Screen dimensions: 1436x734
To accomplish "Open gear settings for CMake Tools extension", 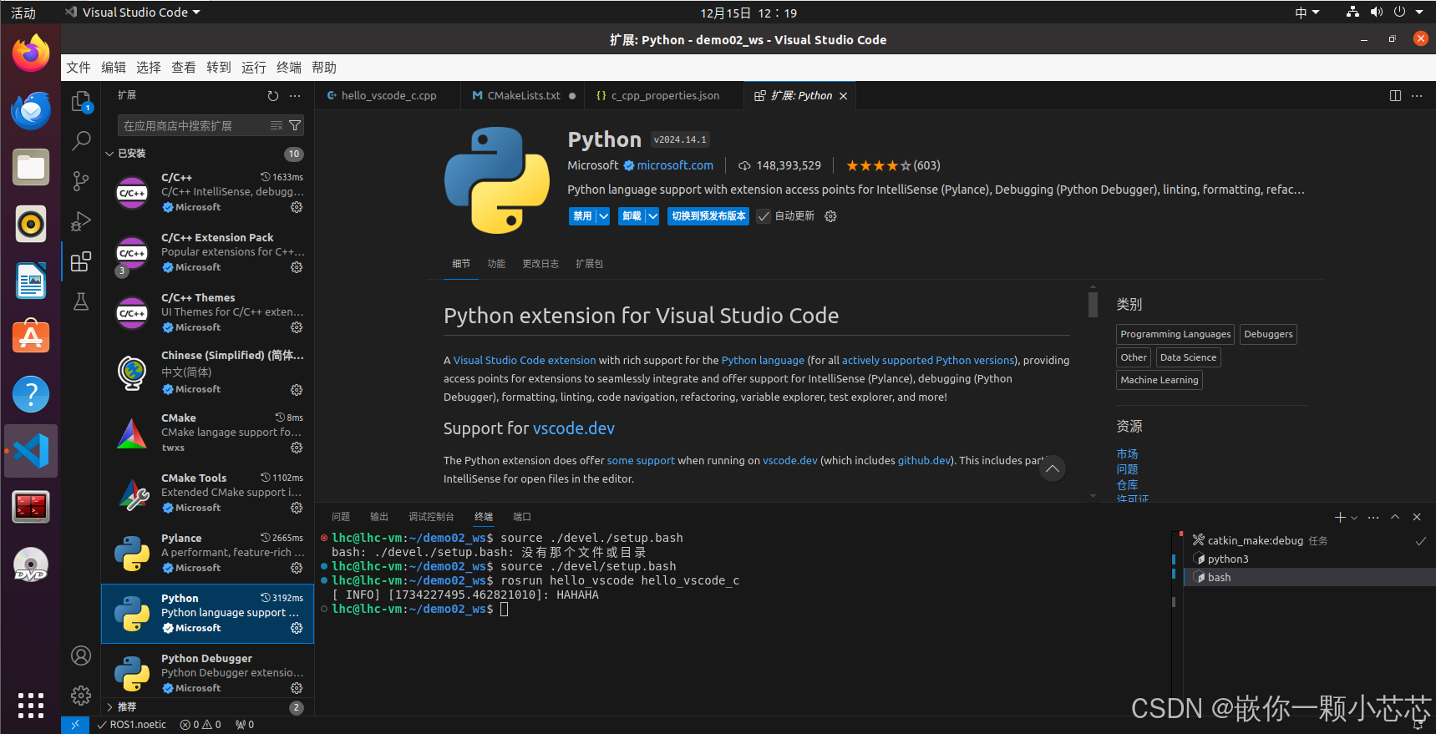I will [297, 508].
